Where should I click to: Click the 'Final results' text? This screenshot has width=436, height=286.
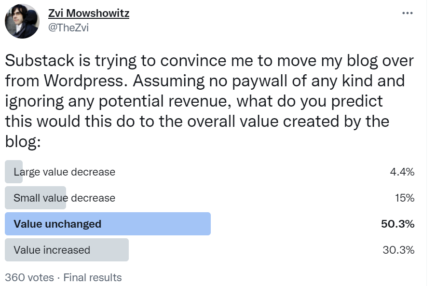(x=93, y=277)
